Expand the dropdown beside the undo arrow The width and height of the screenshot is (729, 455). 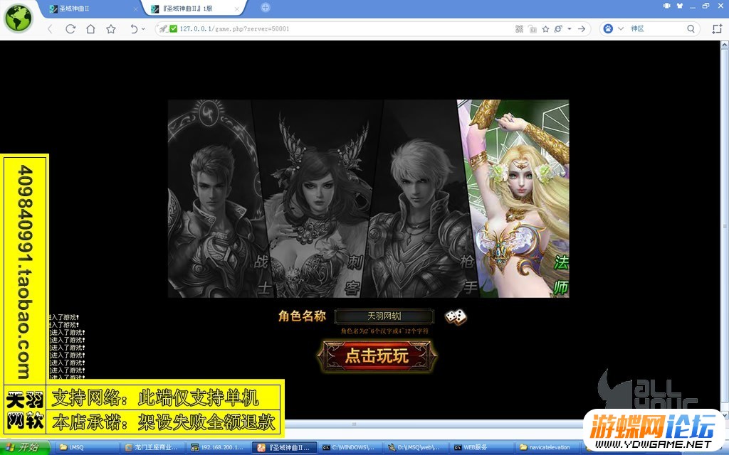coord(143,28)
